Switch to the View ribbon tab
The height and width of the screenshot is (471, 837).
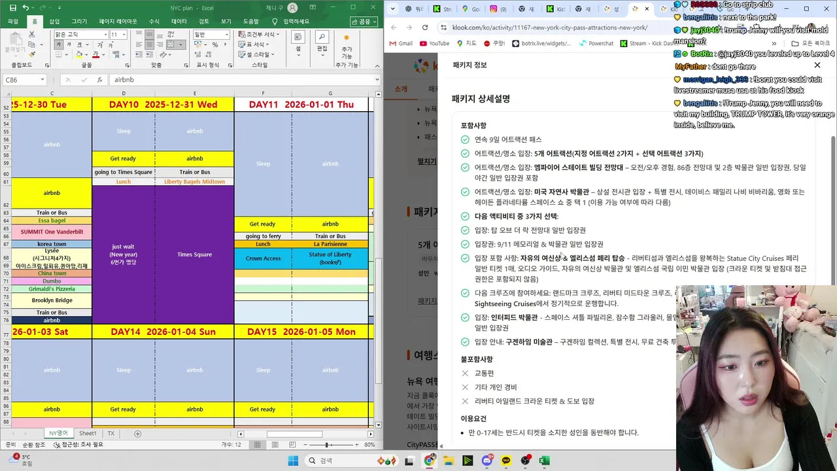click(x=226, y=22)
